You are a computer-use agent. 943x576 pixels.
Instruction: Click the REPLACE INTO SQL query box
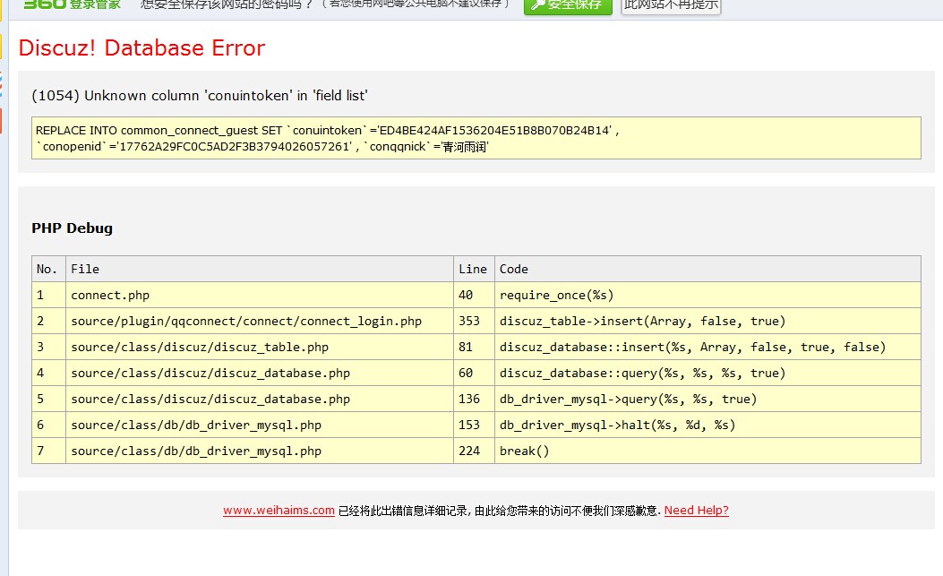(476, 138)
